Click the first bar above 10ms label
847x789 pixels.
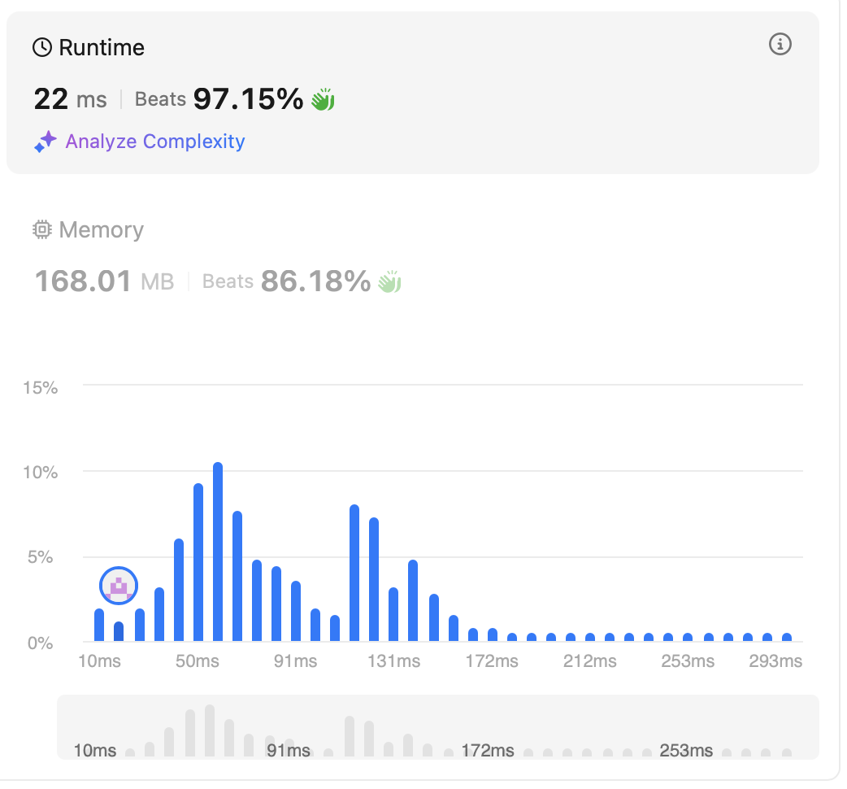[x=99, y=625]
